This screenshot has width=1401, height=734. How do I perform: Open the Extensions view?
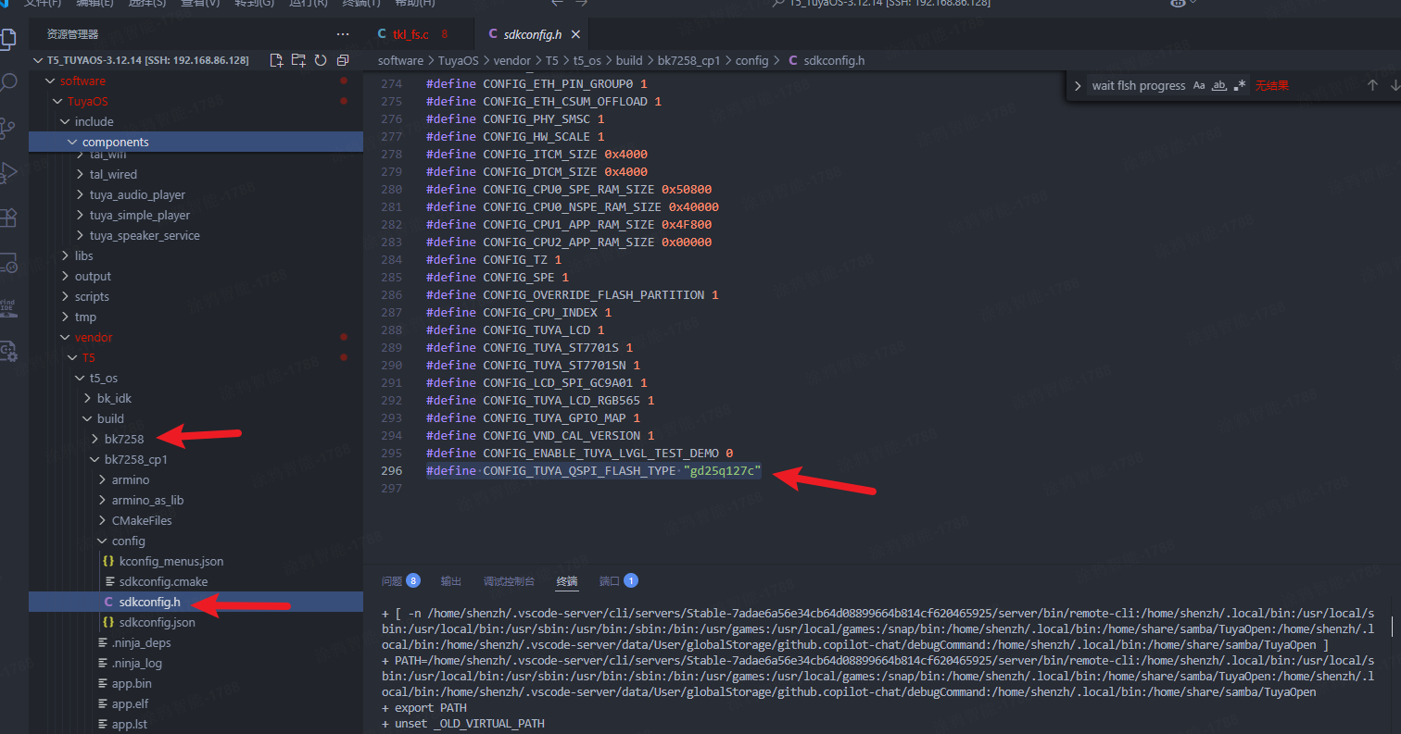[8, 218]
